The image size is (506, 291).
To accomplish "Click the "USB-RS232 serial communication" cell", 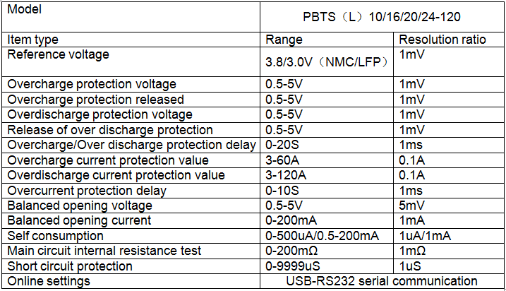I will (x=381, y=281).
